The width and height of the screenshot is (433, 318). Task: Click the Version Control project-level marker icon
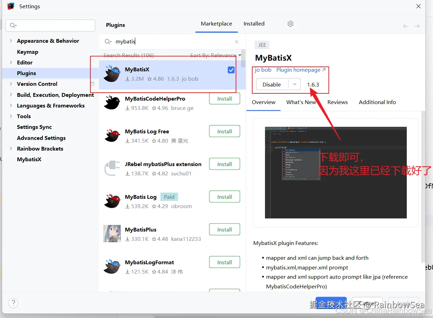(x=92, y=84)
